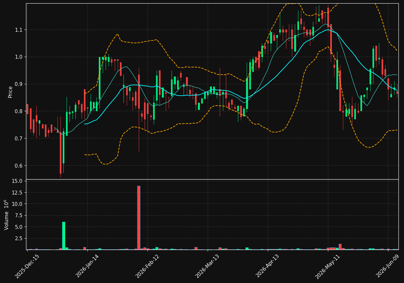Click the 0.6 price axis tick
The height and width of the screenshot is (283, 404).
pos(20,166)
